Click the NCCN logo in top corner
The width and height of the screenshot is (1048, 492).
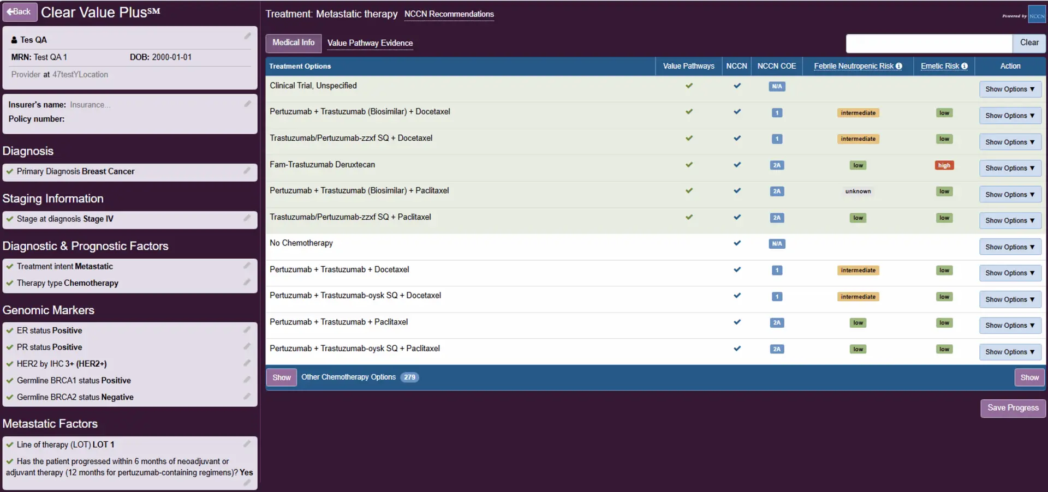pos(1037,15)
